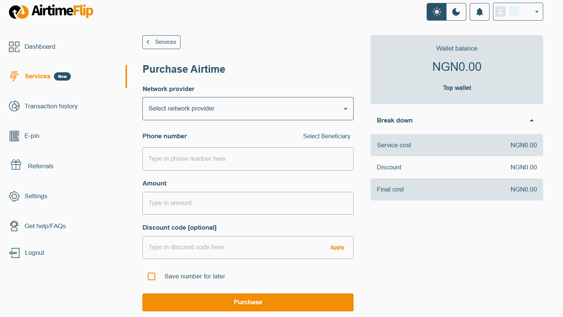Click the New badge beside Services
This screenshot has height=317, width=563.
coord(62,76)
